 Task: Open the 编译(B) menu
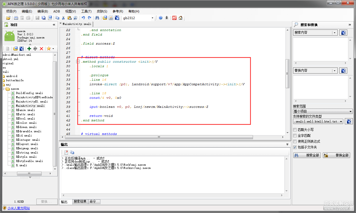(43, 11)
